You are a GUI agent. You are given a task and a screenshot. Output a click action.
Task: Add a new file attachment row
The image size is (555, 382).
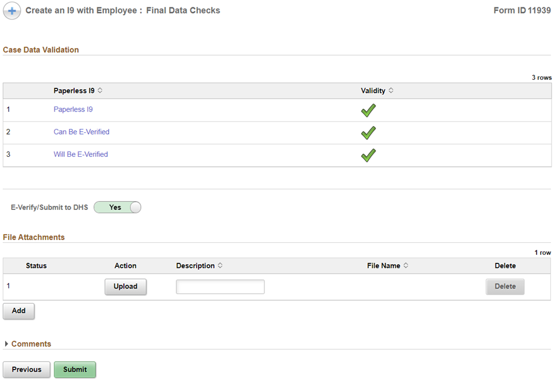19,311
